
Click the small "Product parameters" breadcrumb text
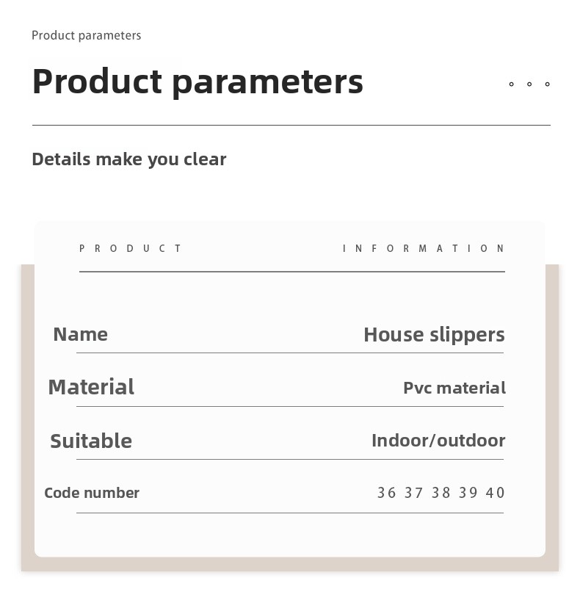[86, 35]
